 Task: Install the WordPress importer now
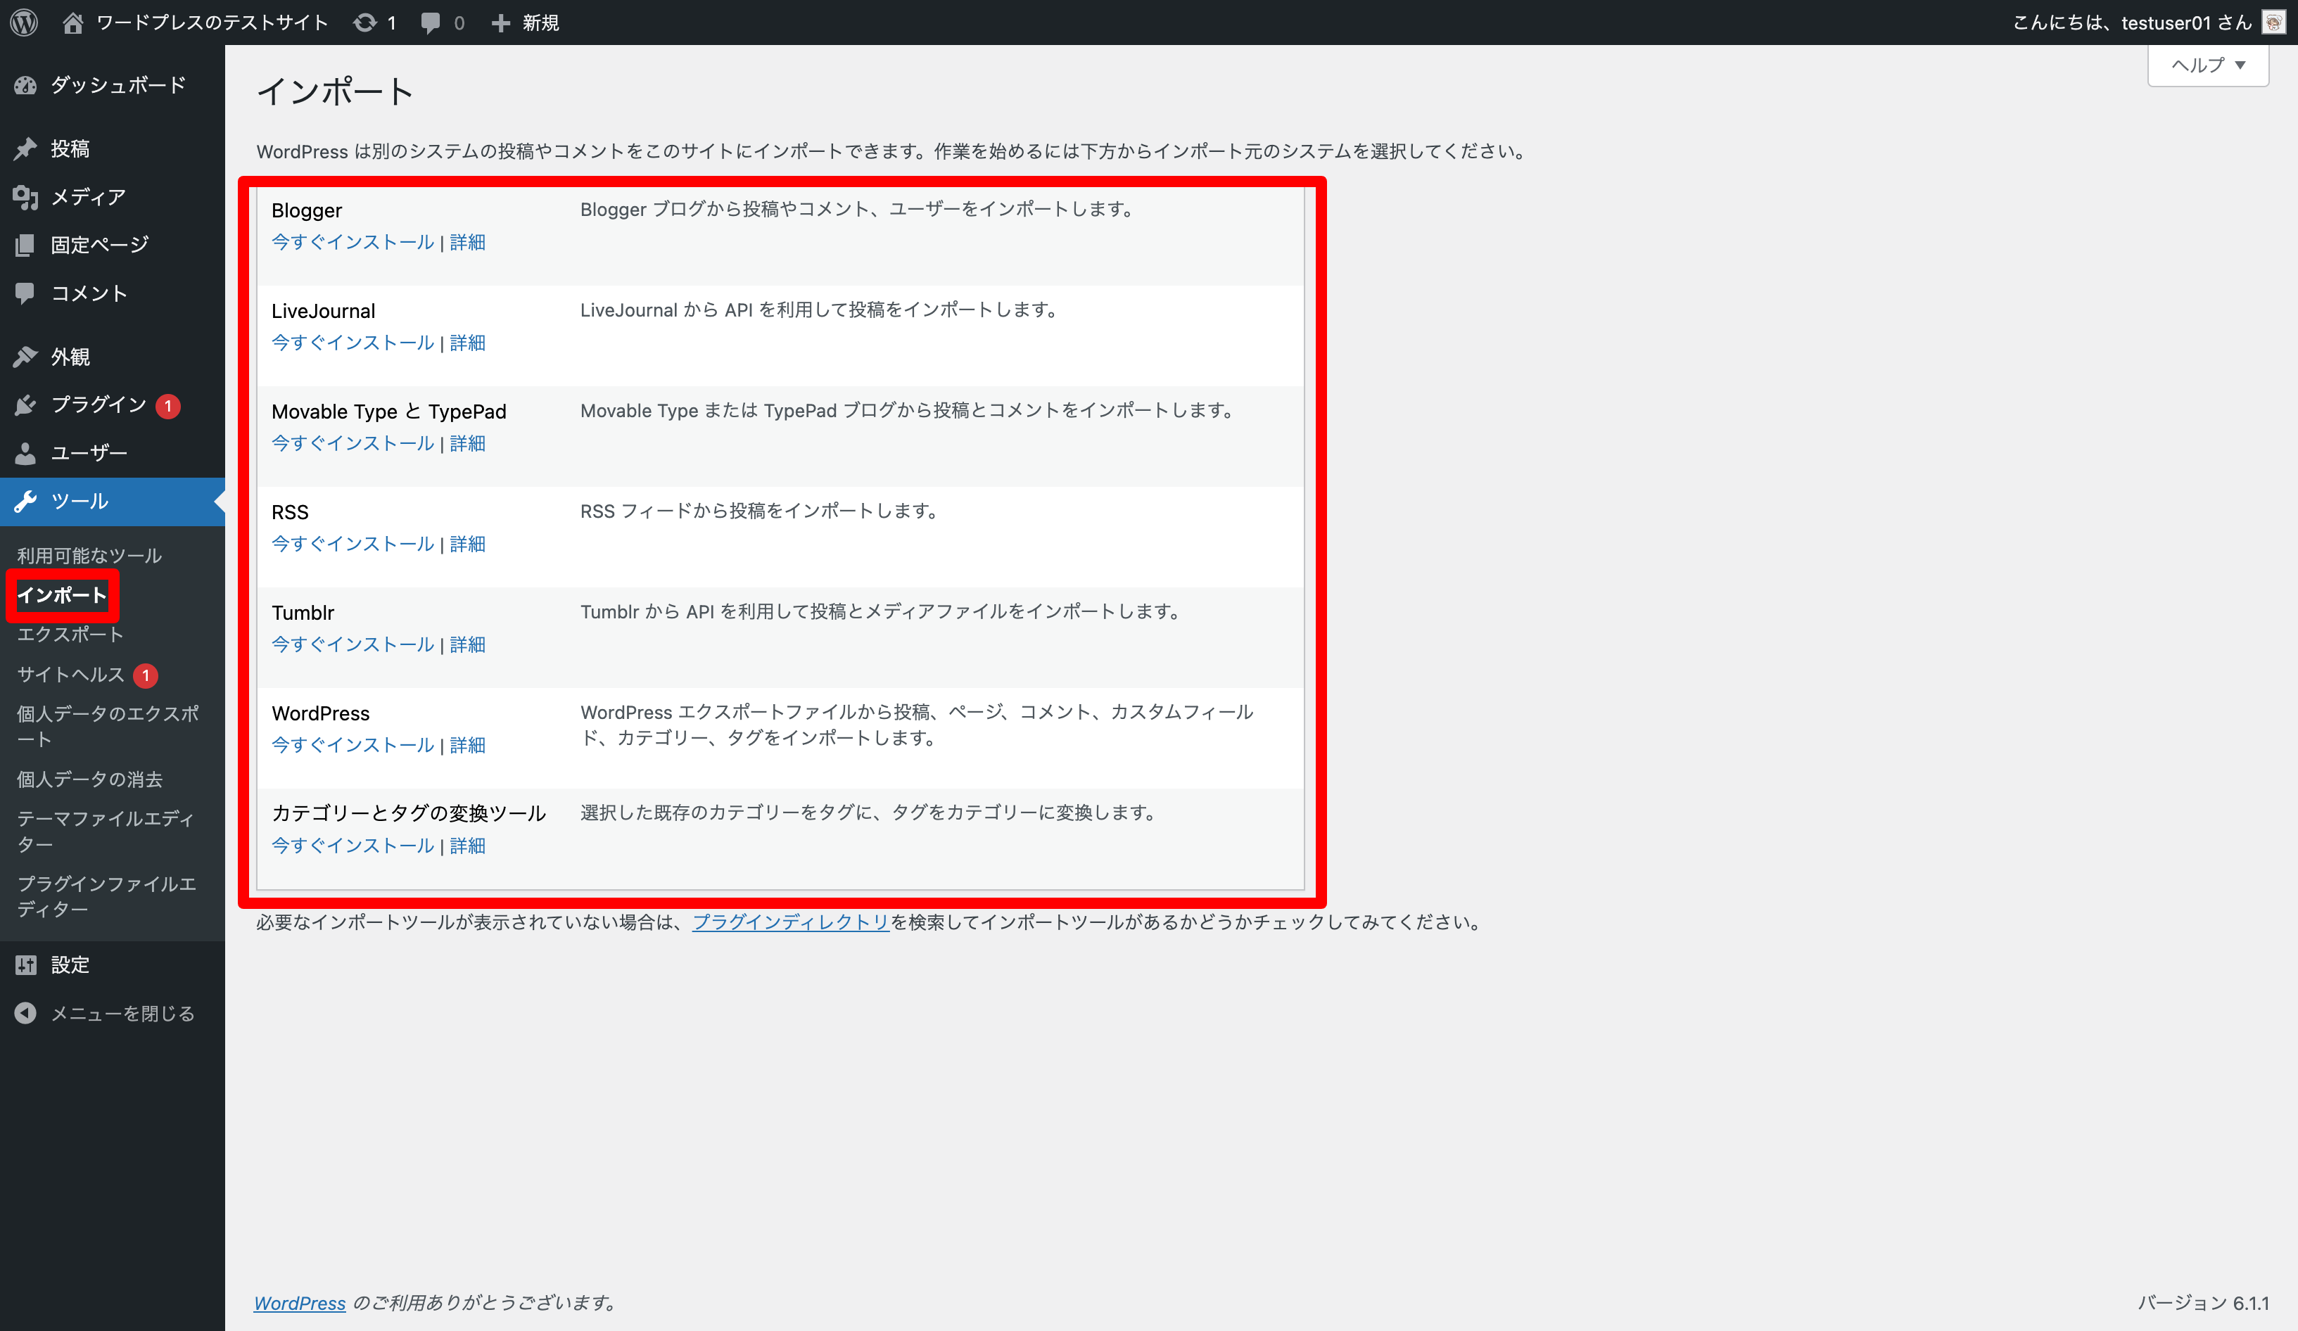coord(353,745)
